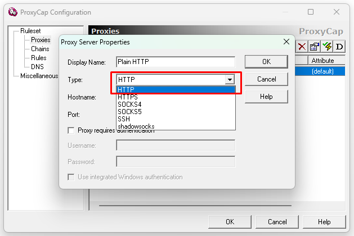The height and width of the screenshot is (236, 354).
Task: Click the (default) attribute cell
Action: tap(322, 71)
